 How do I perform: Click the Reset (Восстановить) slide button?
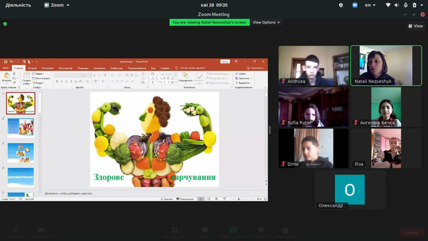pyautogui.click(x=41, y=78)
